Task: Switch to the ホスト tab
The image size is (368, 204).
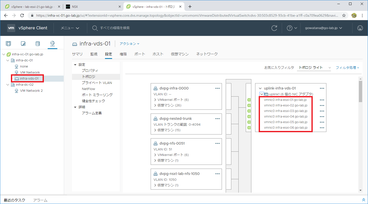Action: 158,54
